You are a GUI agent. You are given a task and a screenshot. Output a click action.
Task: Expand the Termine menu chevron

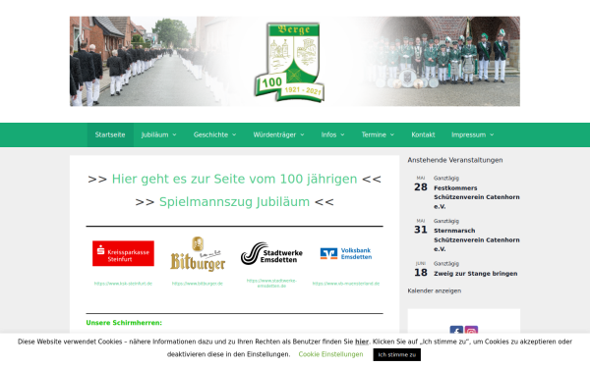click(x=392, y=134)
